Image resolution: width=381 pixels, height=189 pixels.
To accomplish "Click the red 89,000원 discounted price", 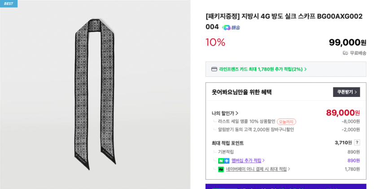I will pyautogui.click(x=342, y=113).
